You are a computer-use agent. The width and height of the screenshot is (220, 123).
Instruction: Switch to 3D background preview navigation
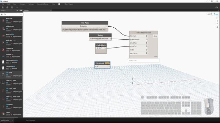210,14
